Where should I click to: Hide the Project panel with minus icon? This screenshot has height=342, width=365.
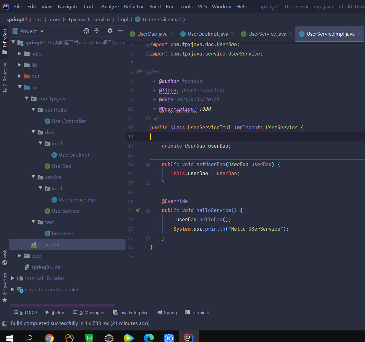[x=120, y=31]
